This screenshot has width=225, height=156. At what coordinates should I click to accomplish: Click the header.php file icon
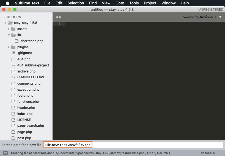coord(13,108)
